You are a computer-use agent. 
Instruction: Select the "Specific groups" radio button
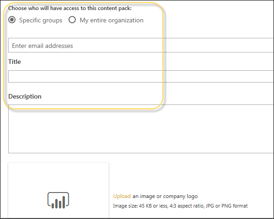click(x=12, y=20)
